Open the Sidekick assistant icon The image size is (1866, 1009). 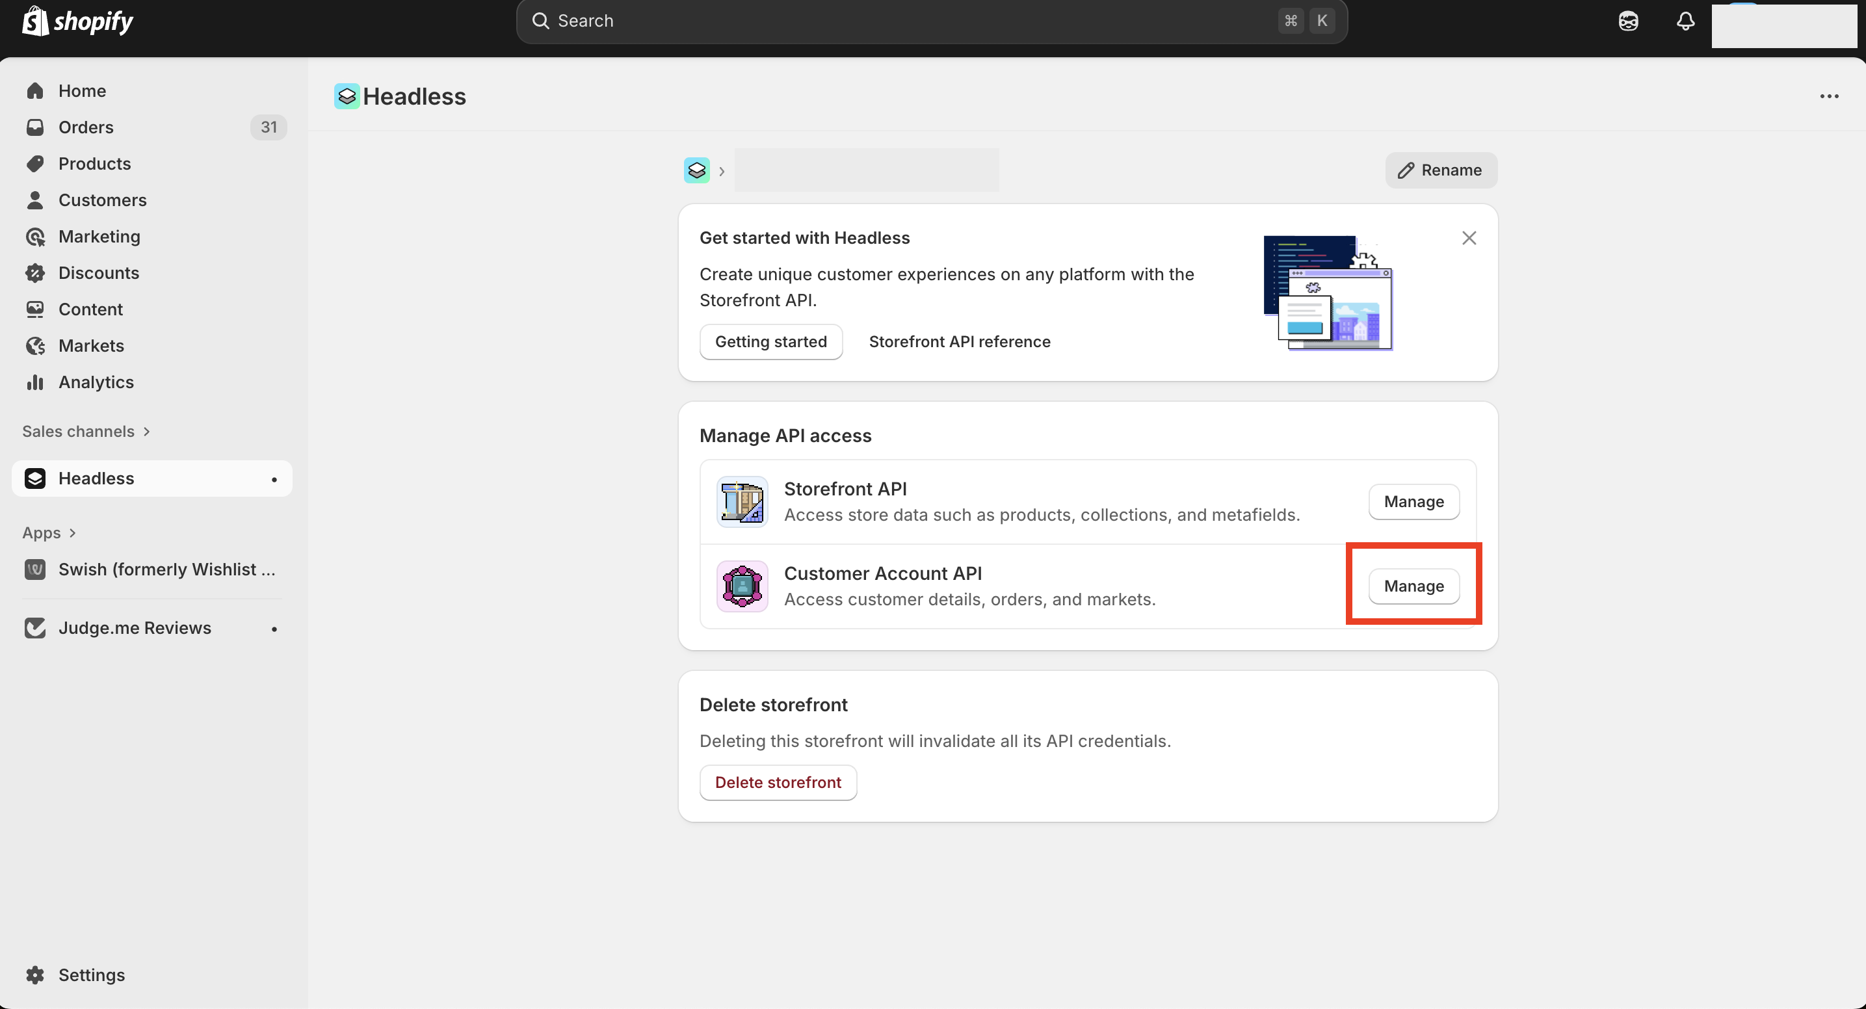tap(1627, 21)
